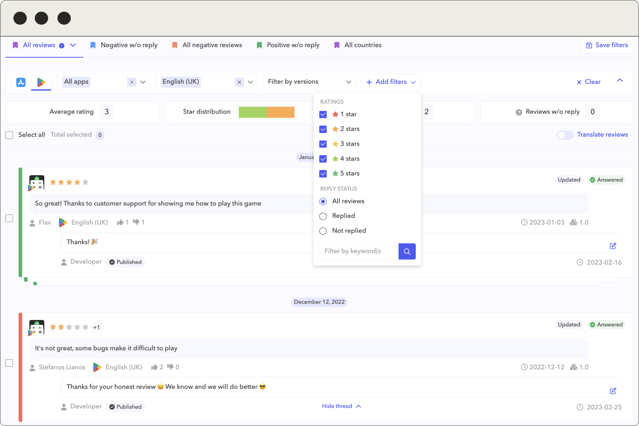639x426 pixels.
Task: Select the Not replied radio option
Action: tap(323, 231)
